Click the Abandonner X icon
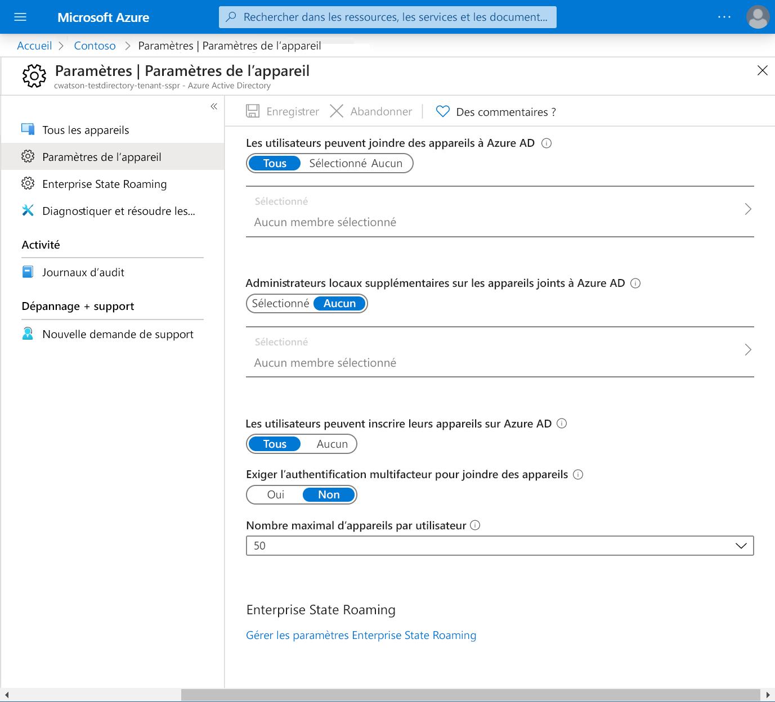Image resolution: width=775 pixels, height=702 pixels. point(337,111)
